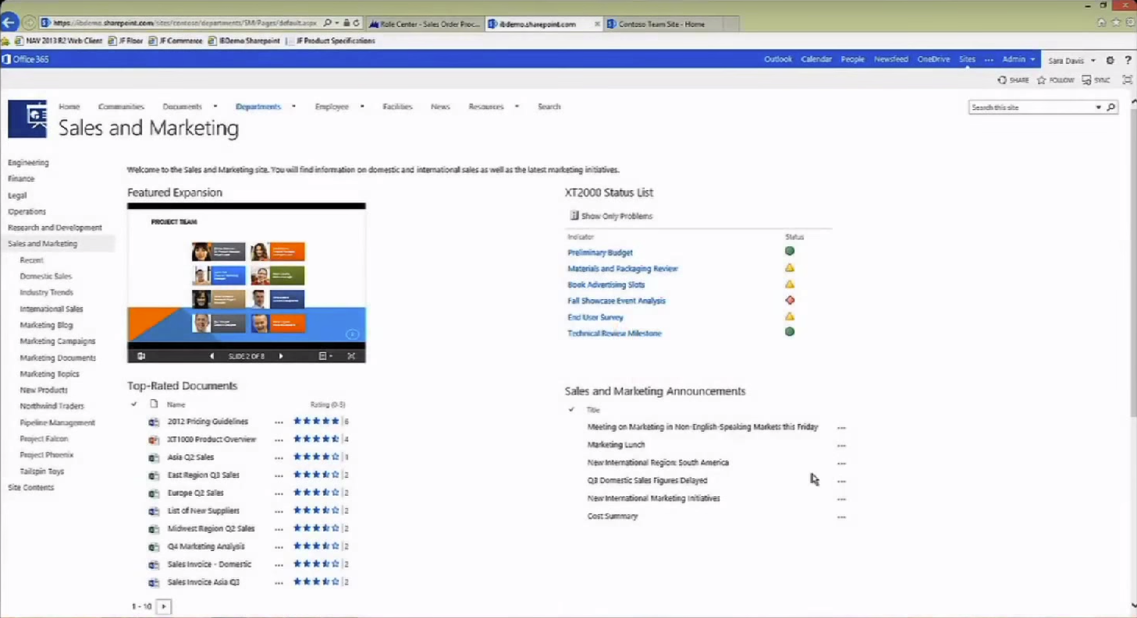Open ellipsis menu for Asia Q2 Sales
1137x618 pixels.
click(x=279, y=458)
